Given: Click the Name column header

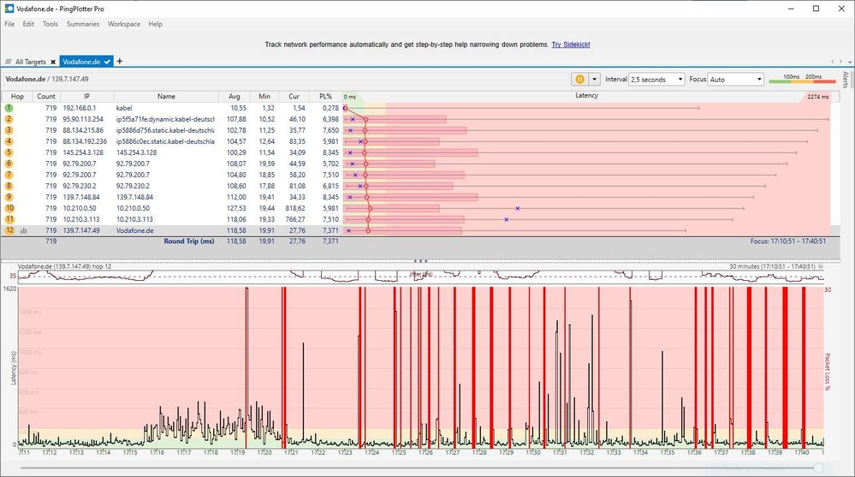Looking at the screenshot, I should tap(166, 96).
